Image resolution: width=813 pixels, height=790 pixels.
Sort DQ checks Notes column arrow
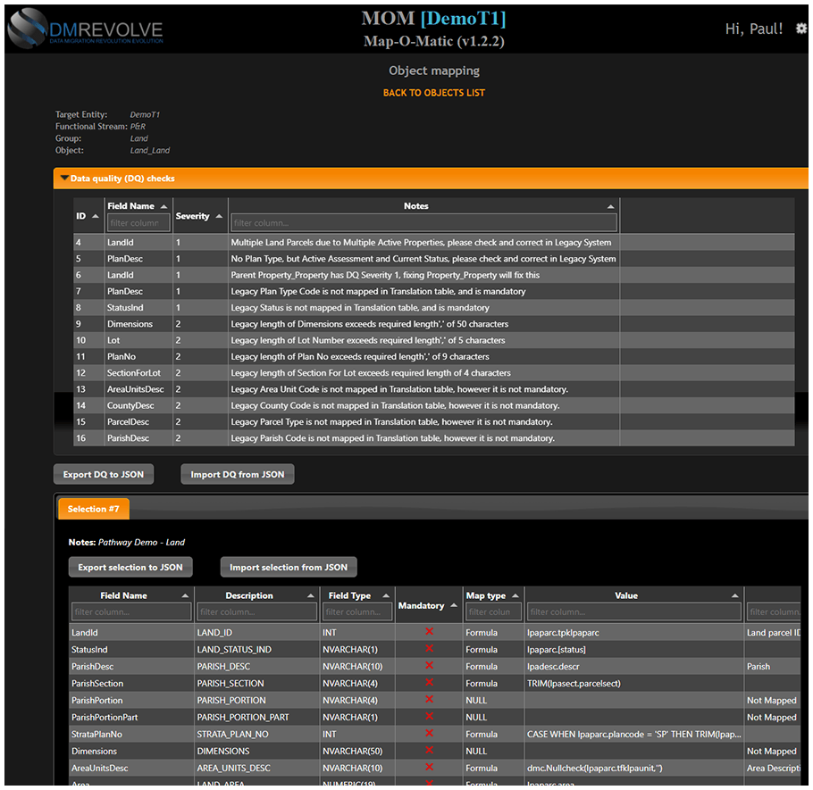click(610, 206)
